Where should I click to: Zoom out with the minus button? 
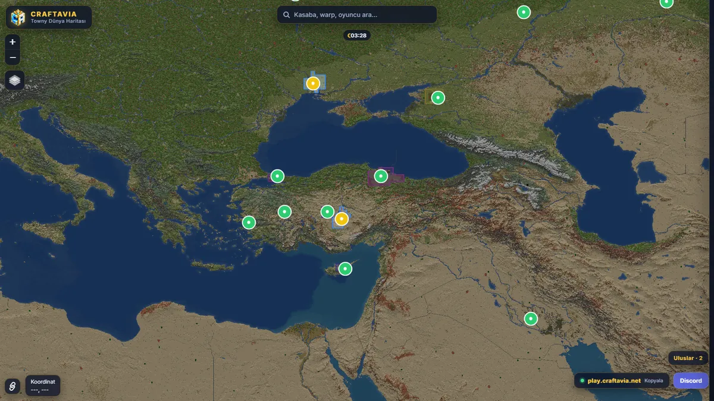click(12, 58)
